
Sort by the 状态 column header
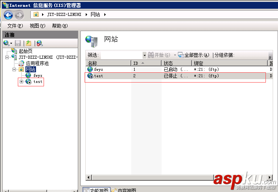tap(177, 63)
